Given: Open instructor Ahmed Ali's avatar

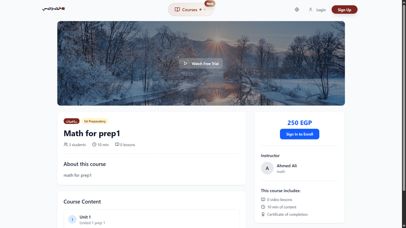Looking at the screenshot, I should (267, 168).
